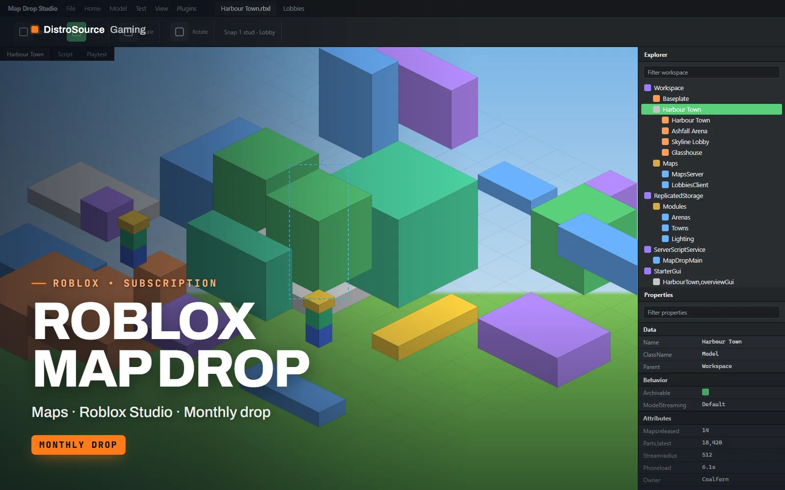This screenshot has width=785, height=490.
Task: Click the yellow Modules folder icon
Action: click(656, 206)
